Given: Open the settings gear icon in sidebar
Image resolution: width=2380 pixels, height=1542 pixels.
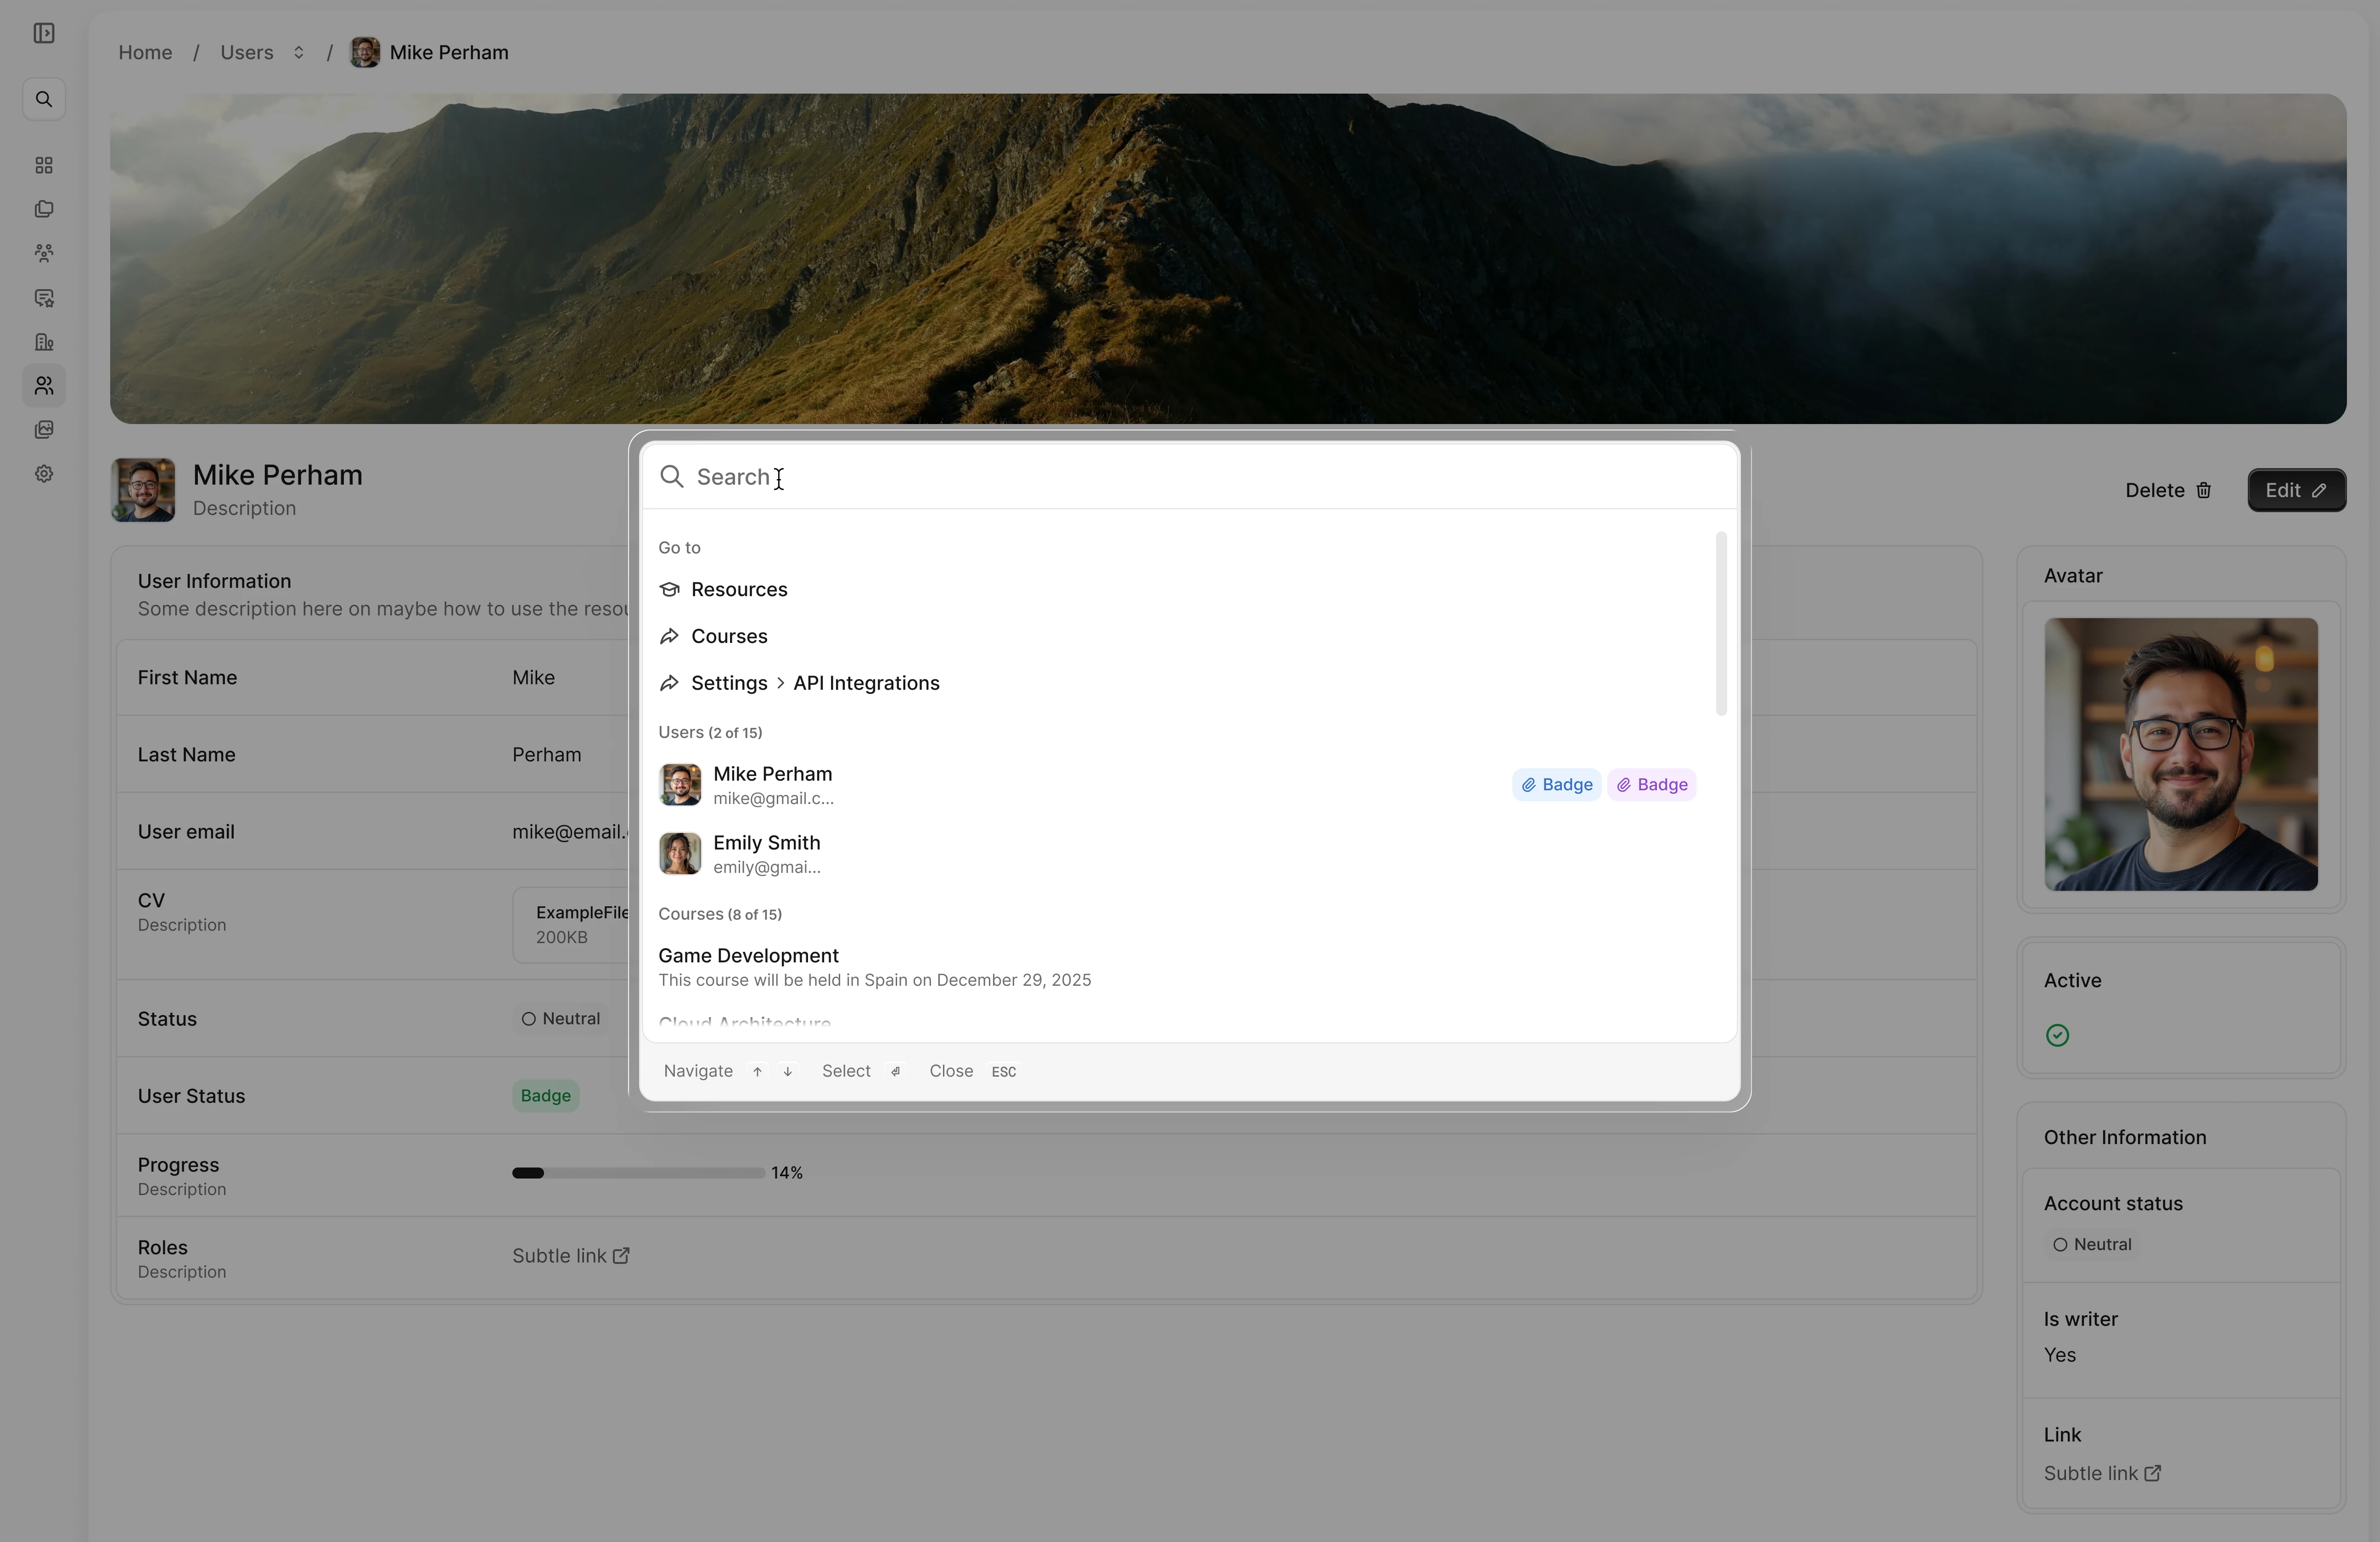Looking at the screenshot, I should point(44,474).
